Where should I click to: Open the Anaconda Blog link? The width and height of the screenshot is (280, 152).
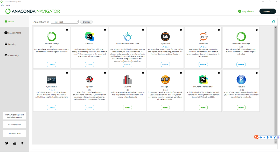pyautogui.click(x=15, y=133)
